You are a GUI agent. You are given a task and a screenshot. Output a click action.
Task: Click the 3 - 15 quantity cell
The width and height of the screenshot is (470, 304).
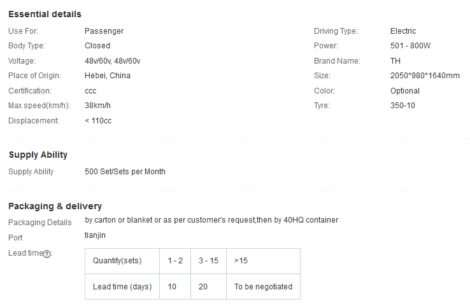(209, 261)
